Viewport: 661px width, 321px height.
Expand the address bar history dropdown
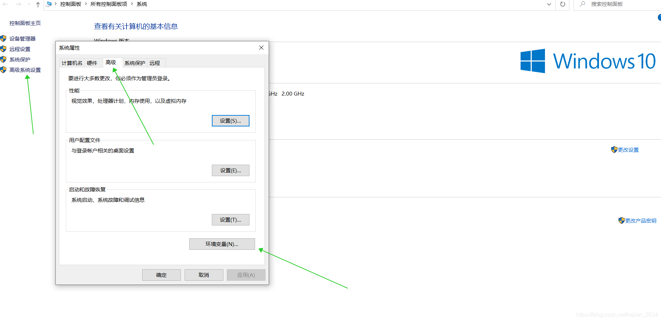(549, 5)
